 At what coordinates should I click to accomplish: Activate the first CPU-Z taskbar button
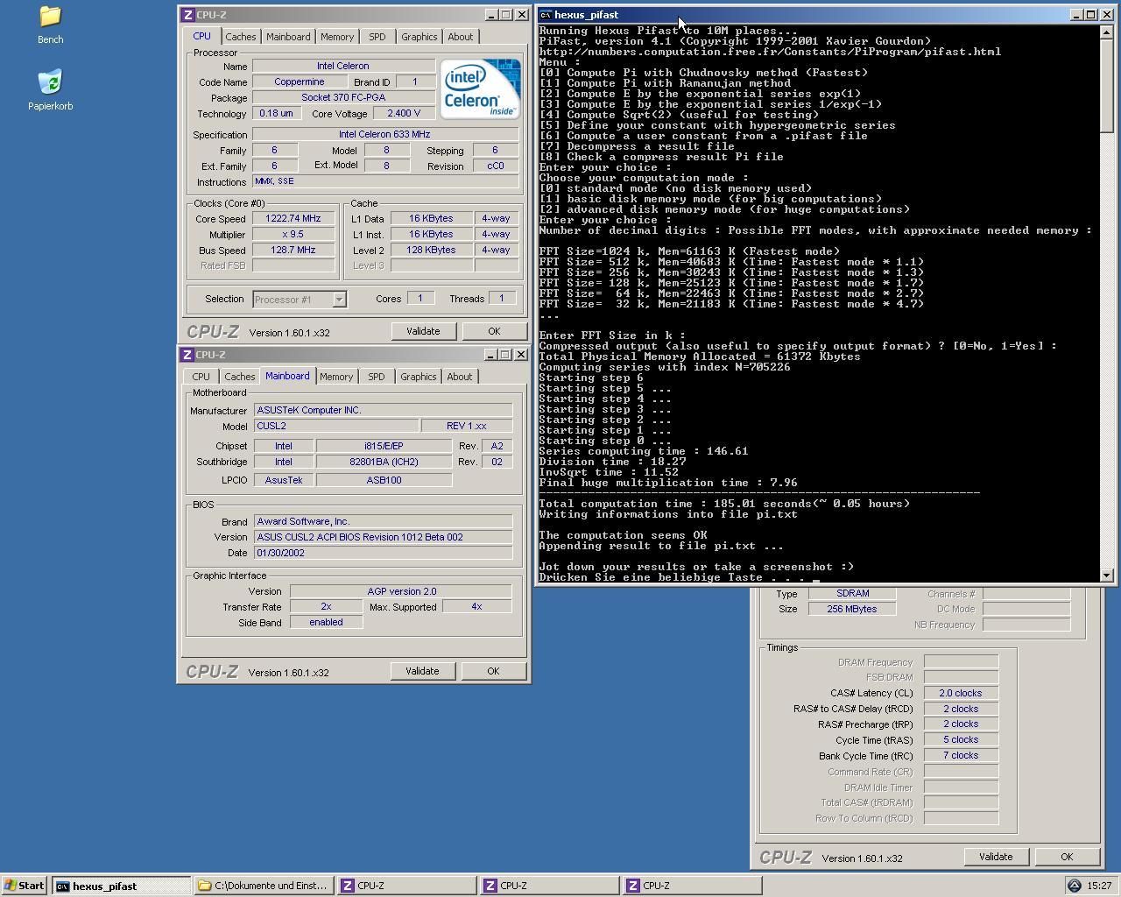(x=406, y=886)
